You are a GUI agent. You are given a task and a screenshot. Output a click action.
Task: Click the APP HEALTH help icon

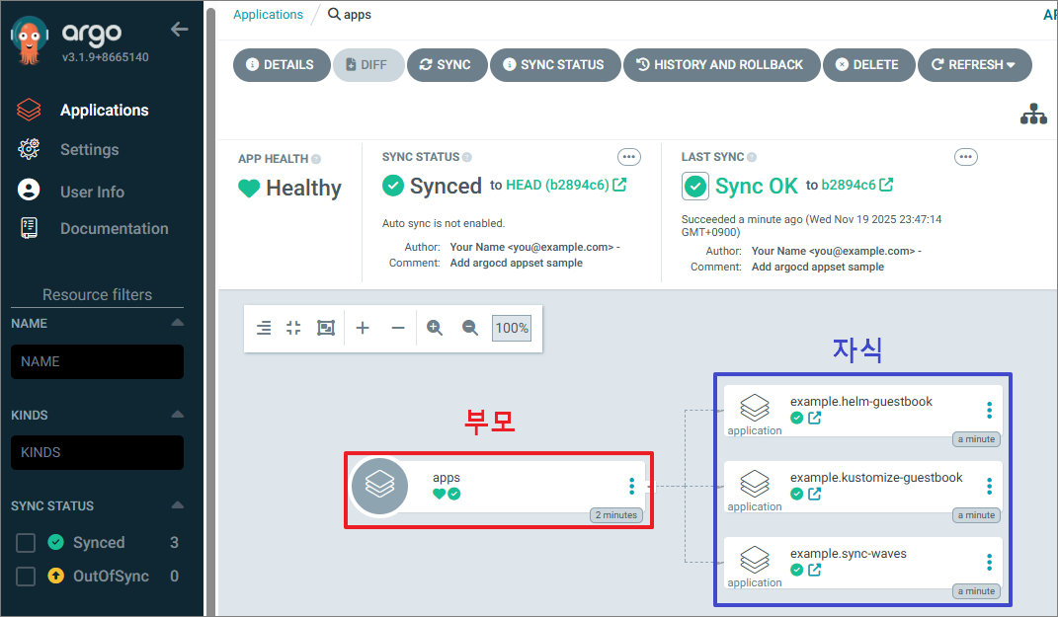click(x=316, y=159)
